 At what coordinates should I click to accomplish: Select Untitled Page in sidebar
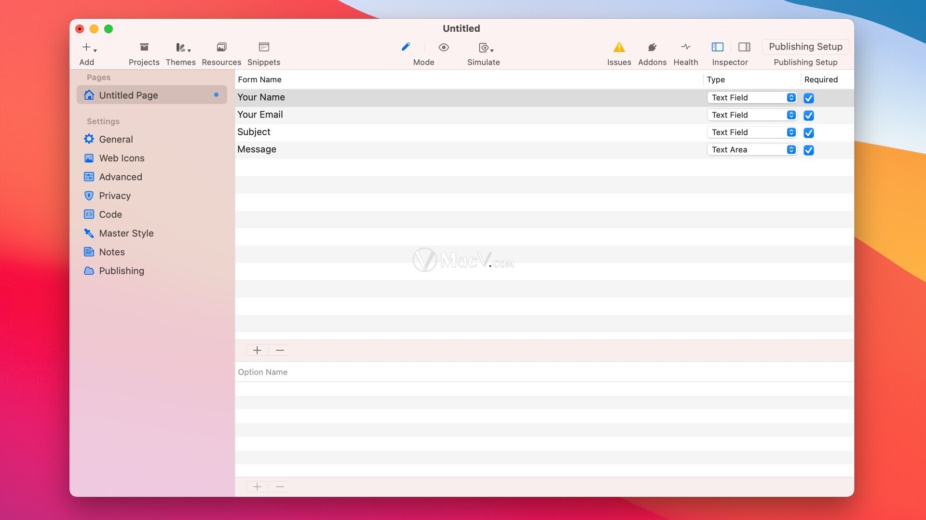[152, 95]
